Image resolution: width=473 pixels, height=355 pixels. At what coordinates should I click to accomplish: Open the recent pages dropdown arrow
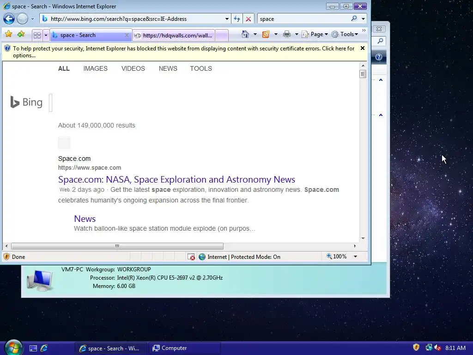33,19
